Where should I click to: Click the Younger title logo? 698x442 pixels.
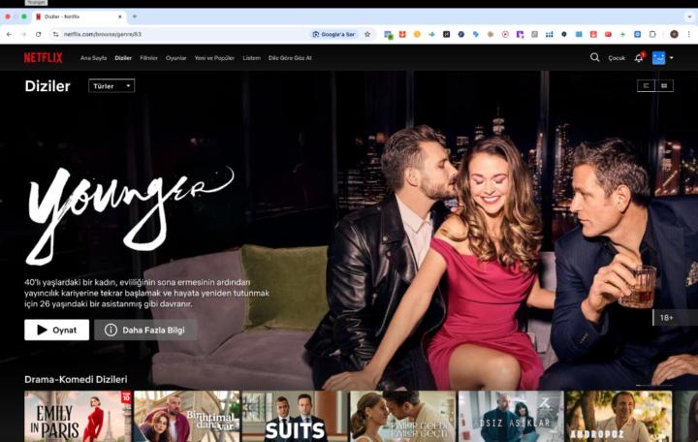129,215
